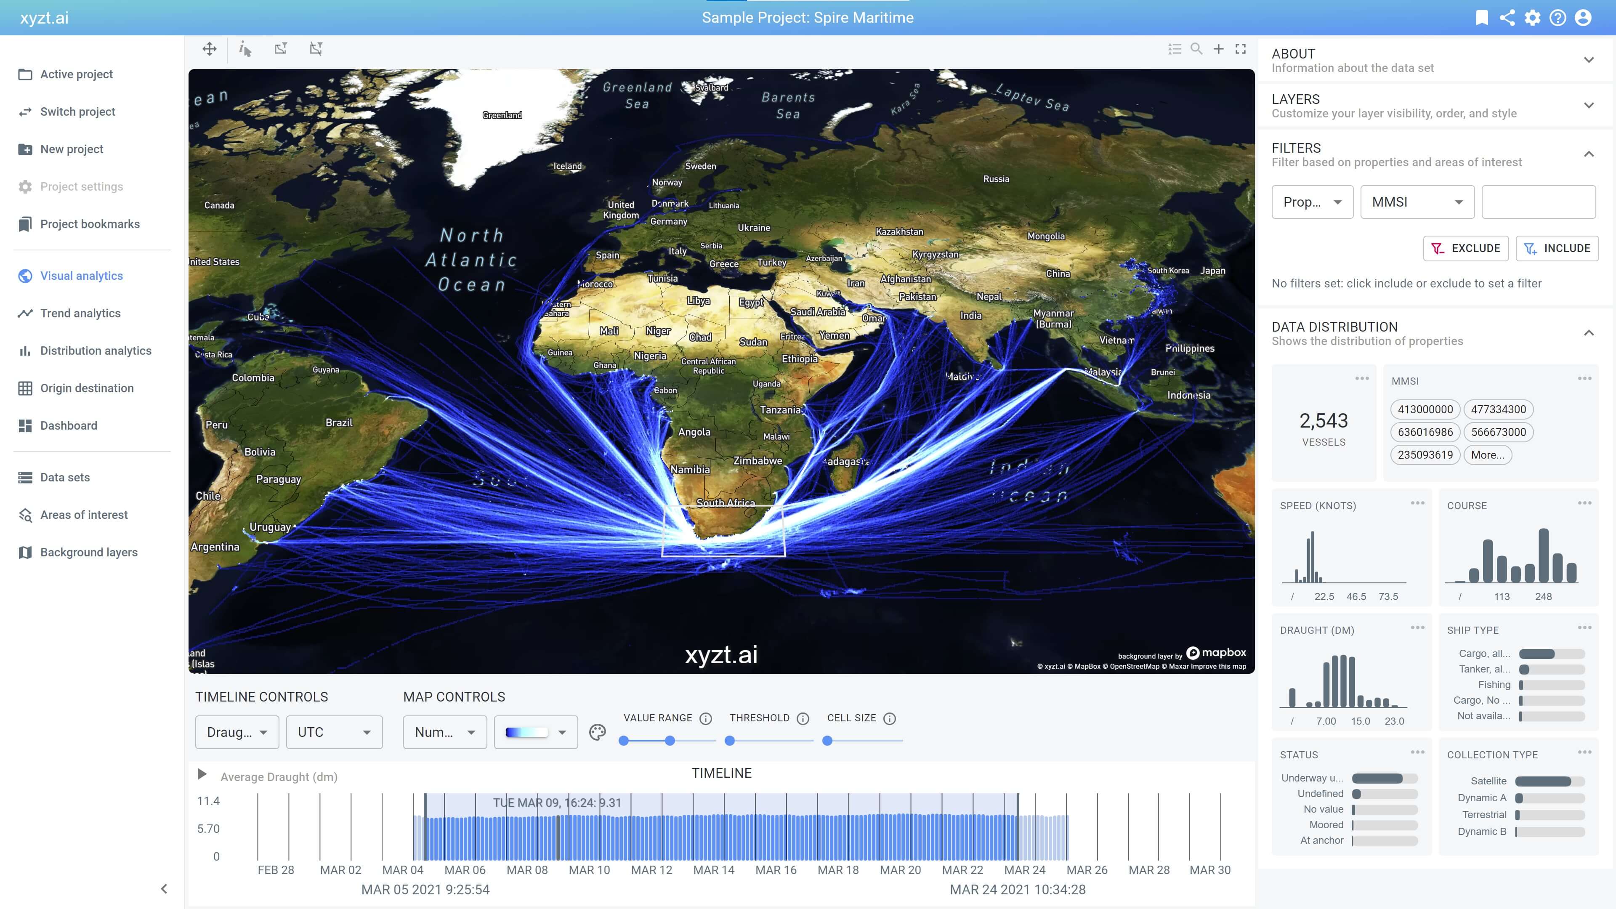
Task: Clear the area selection tool
Action: (316, 48)
